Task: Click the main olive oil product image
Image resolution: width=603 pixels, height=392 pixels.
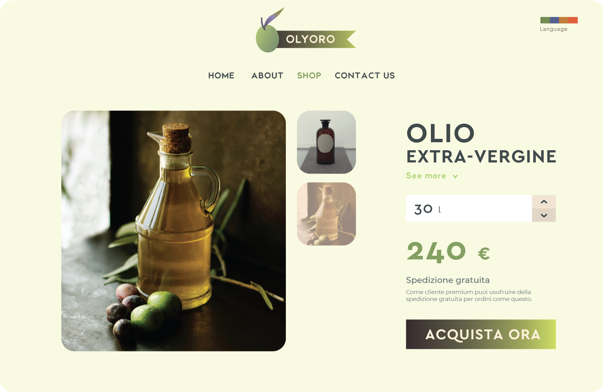Action: coord(173,231)
